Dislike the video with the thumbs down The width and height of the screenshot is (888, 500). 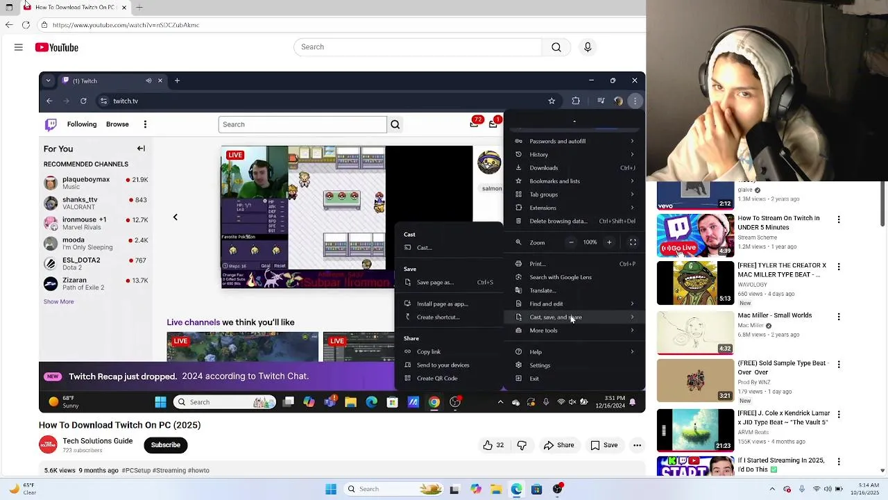tap(522, 445)
